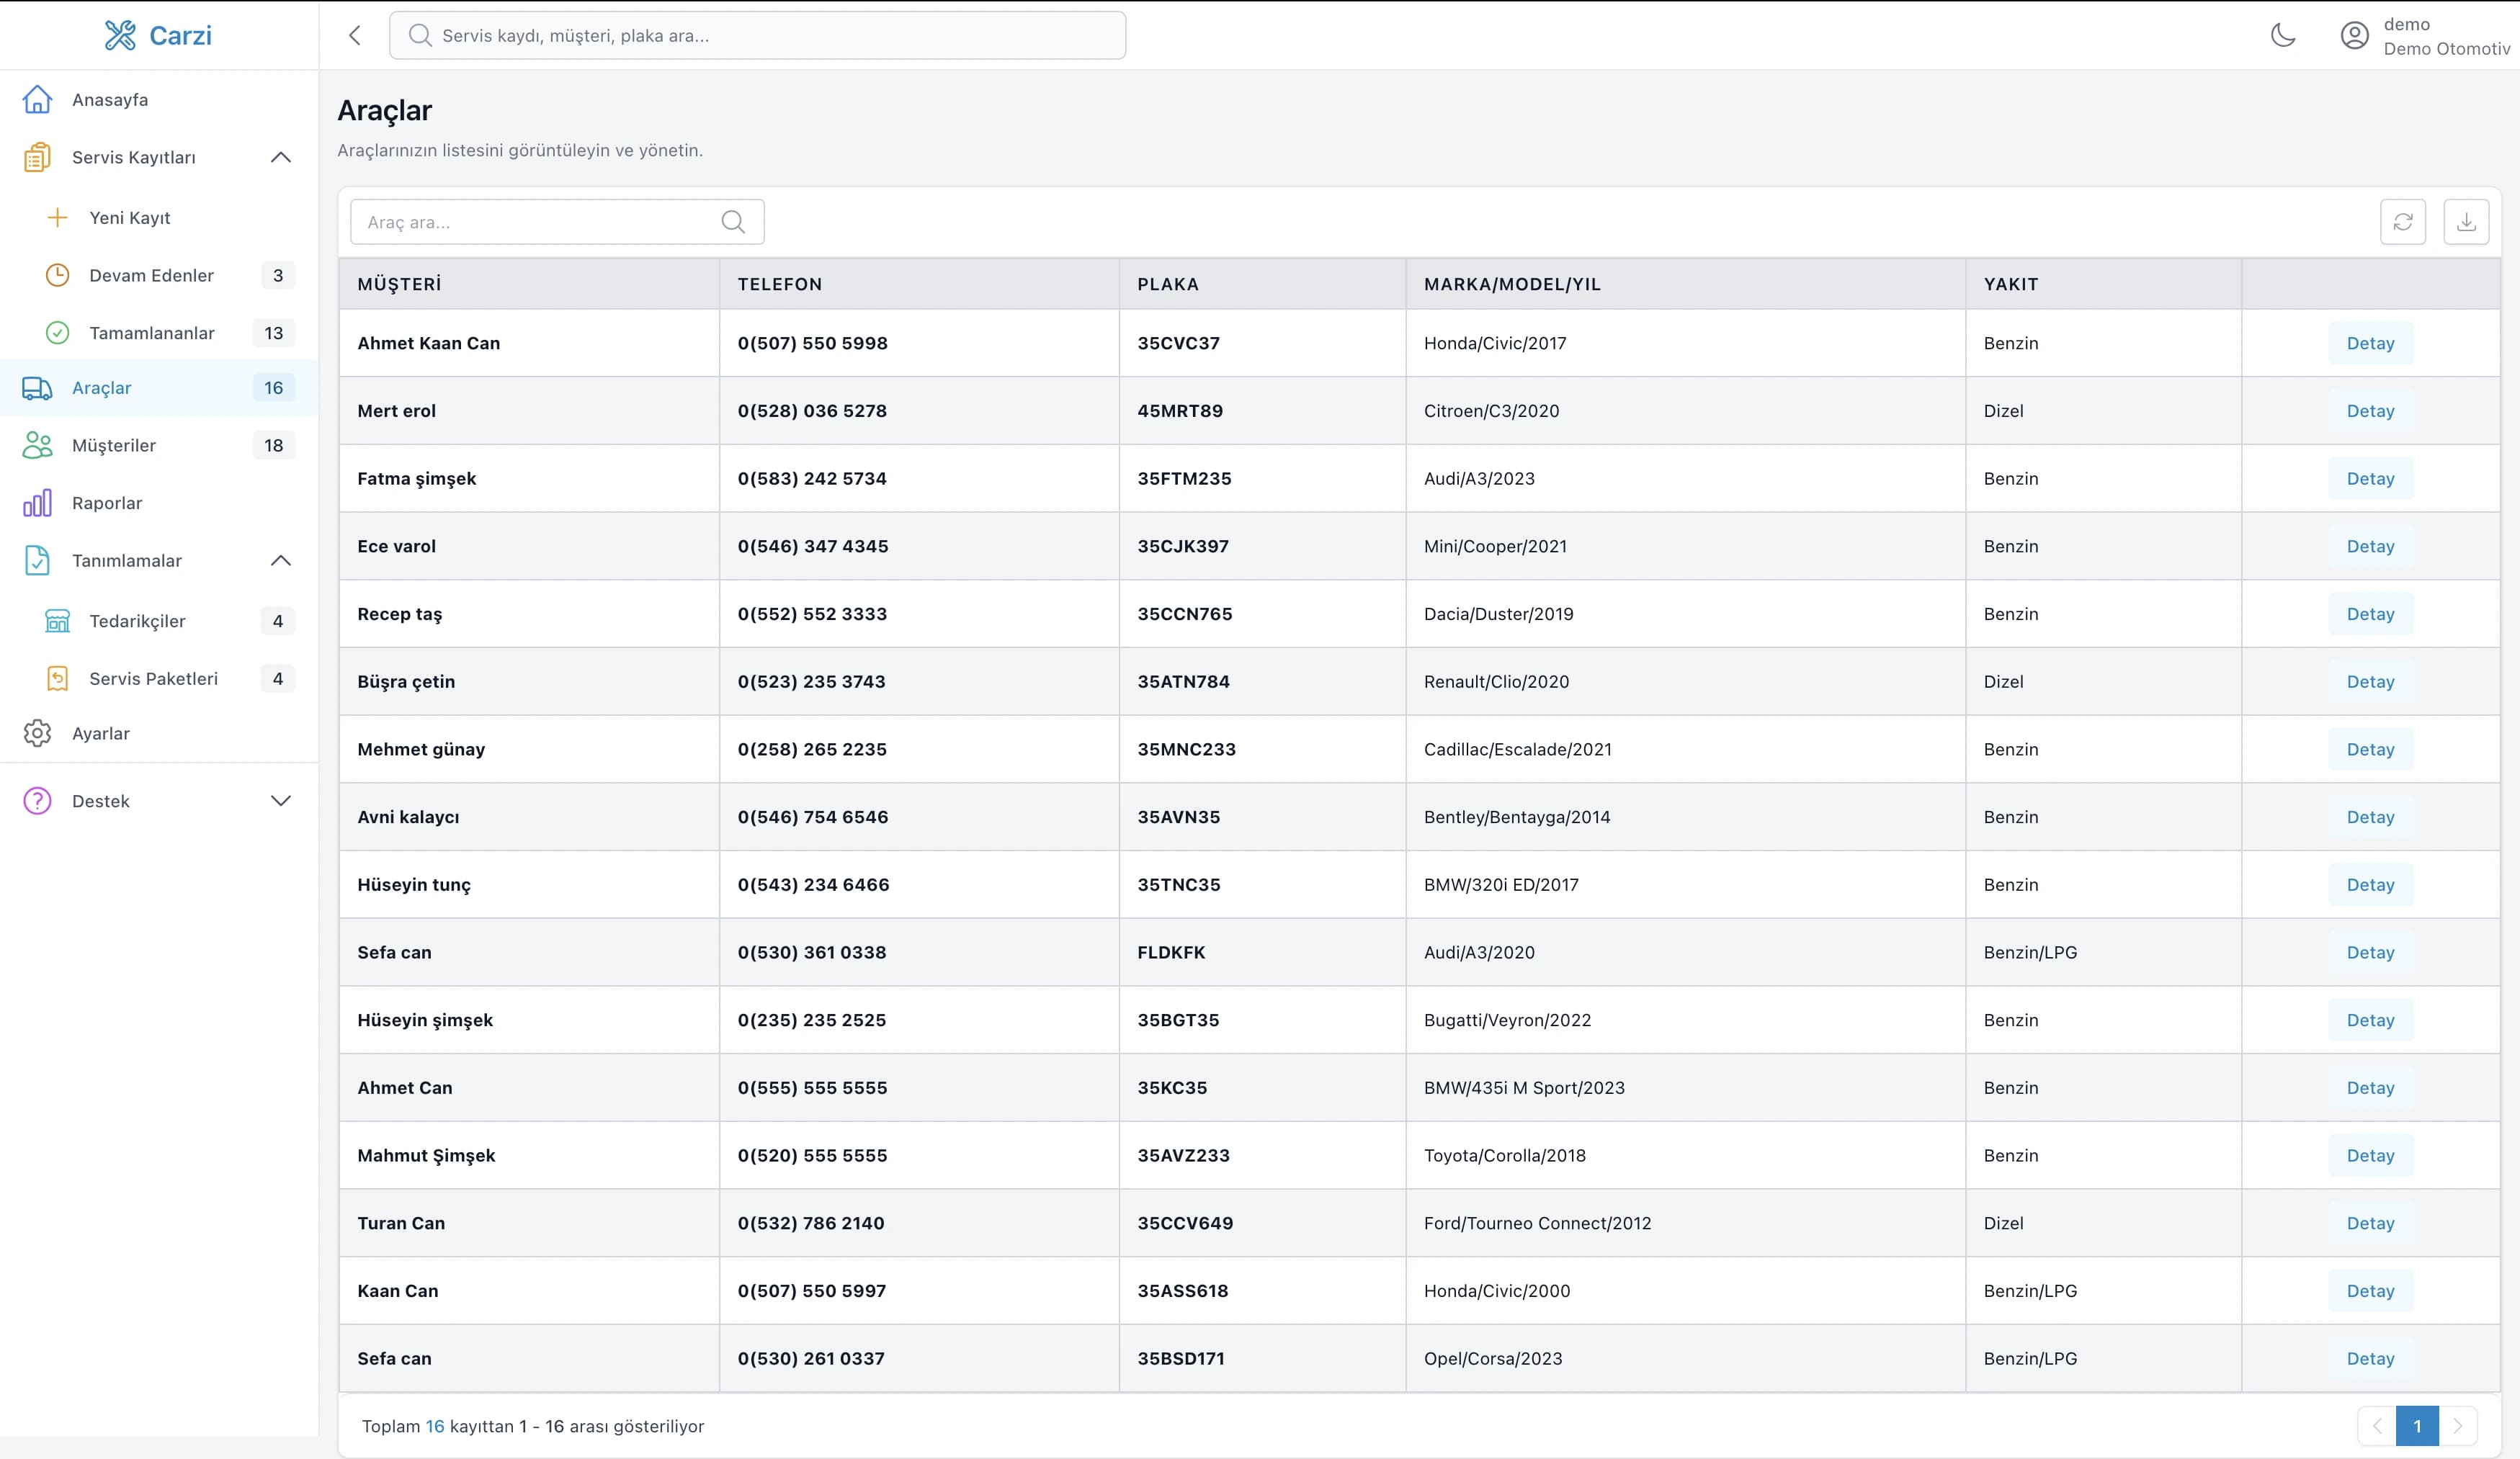Click the Araçlar truck icon
The width and height of the screenshot is (2520, 1459).
click(x=37, y=387)
